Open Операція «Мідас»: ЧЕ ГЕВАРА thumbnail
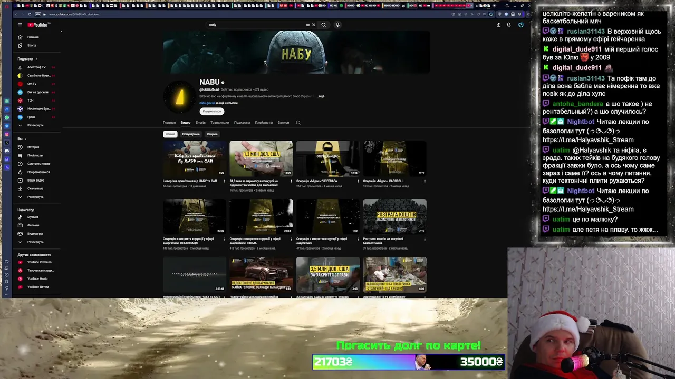 pos(328,158)
